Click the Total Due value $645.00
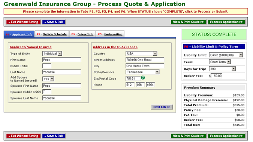253x142 pixels. [238, 125]
